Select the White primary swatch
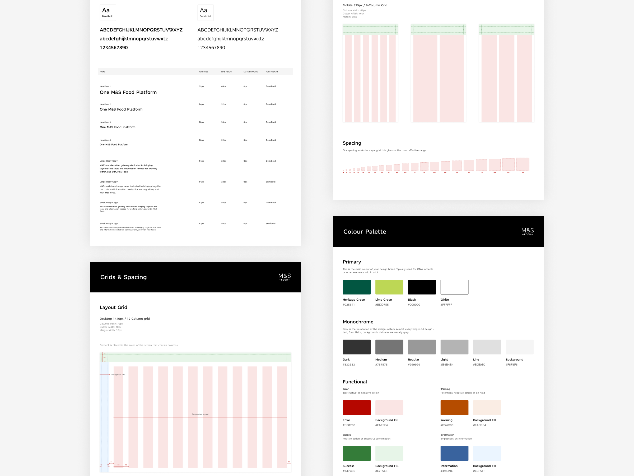 click(x=454, y=287)
